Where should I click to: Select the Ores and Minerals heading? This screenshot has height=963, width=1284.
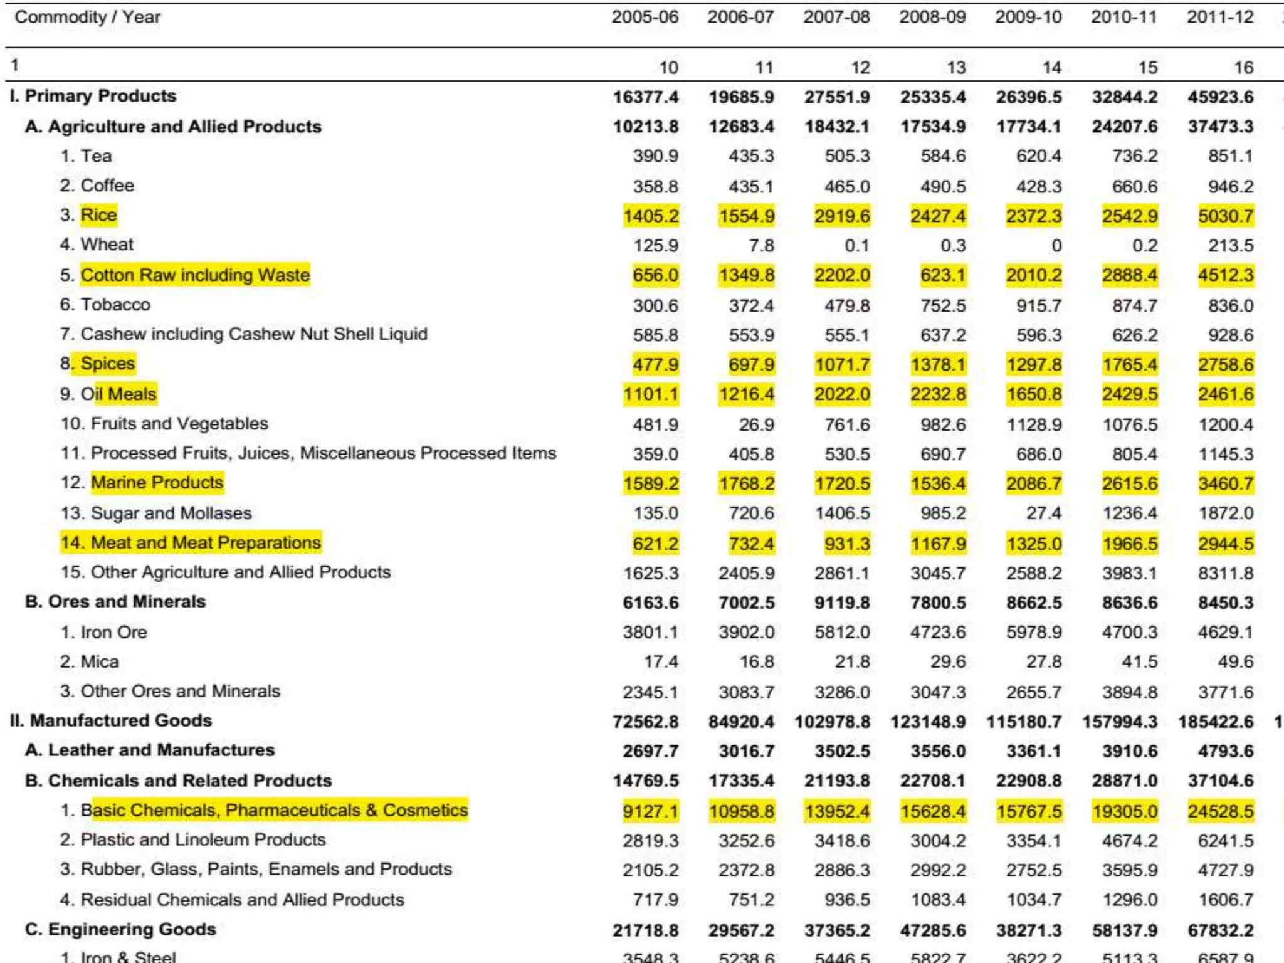tap(115, 602)
